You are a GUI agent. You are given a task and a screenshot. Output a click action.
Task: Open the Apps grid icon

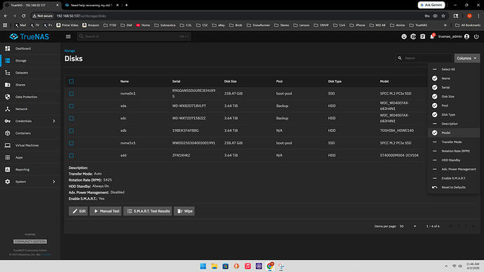8,157
